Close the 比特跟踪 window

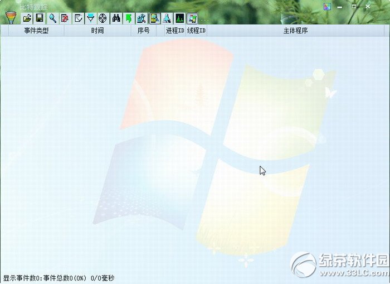368,7
